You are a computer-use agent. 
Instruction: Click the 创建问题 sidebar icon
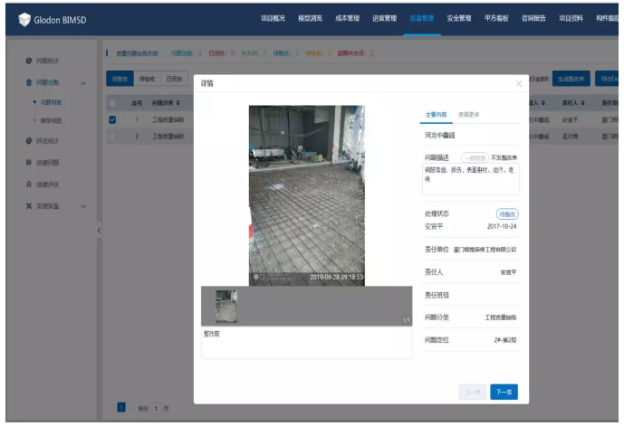(28, 163)
